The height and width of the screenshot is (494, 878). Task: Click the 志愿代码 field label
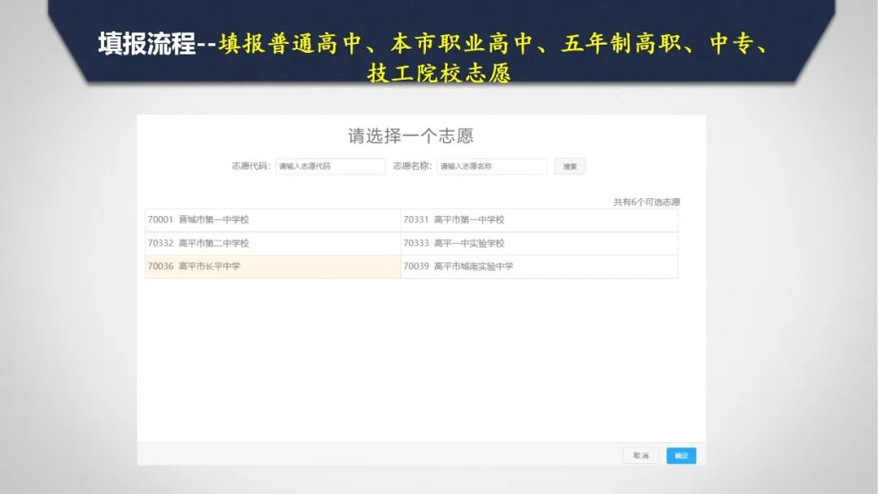click(250, 167)
